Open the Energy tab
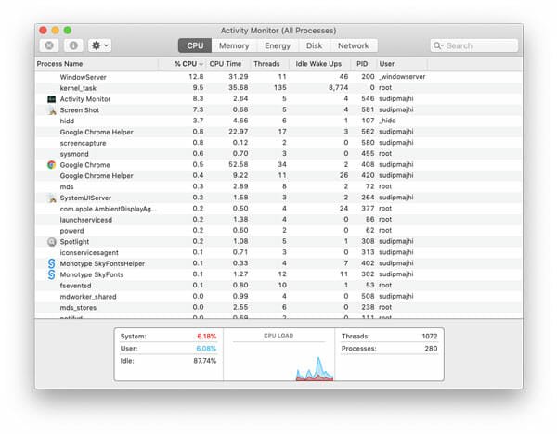 pos(278,45)
